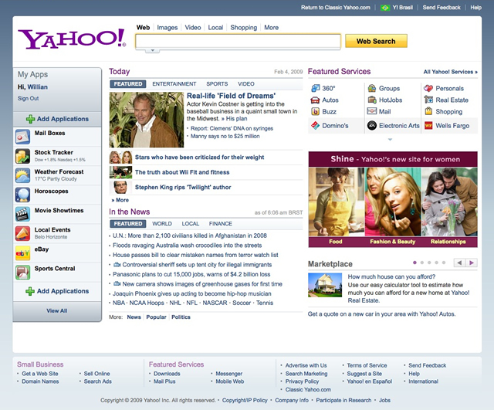Open Real-life 'Field of Dreams' headline
Image resolution: width=494 pixels, height=410 pixels.
pyautogui.click(x=232, y=96)
